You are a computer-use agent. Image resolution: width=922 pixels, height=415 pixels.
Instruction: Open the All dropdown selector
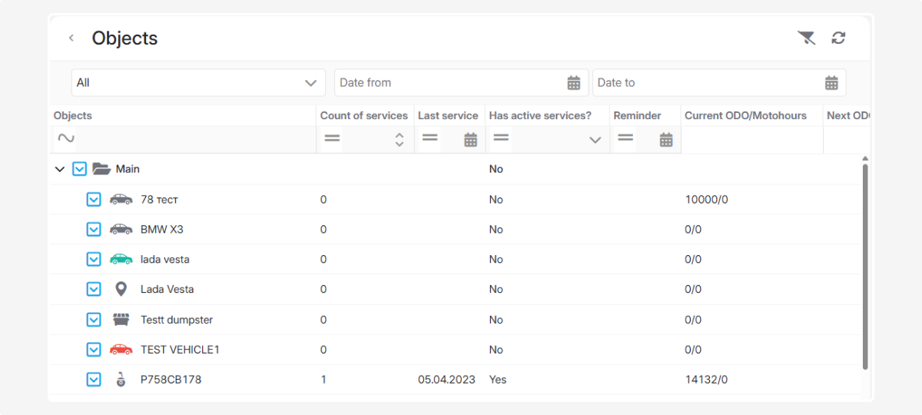pos(198,83)
